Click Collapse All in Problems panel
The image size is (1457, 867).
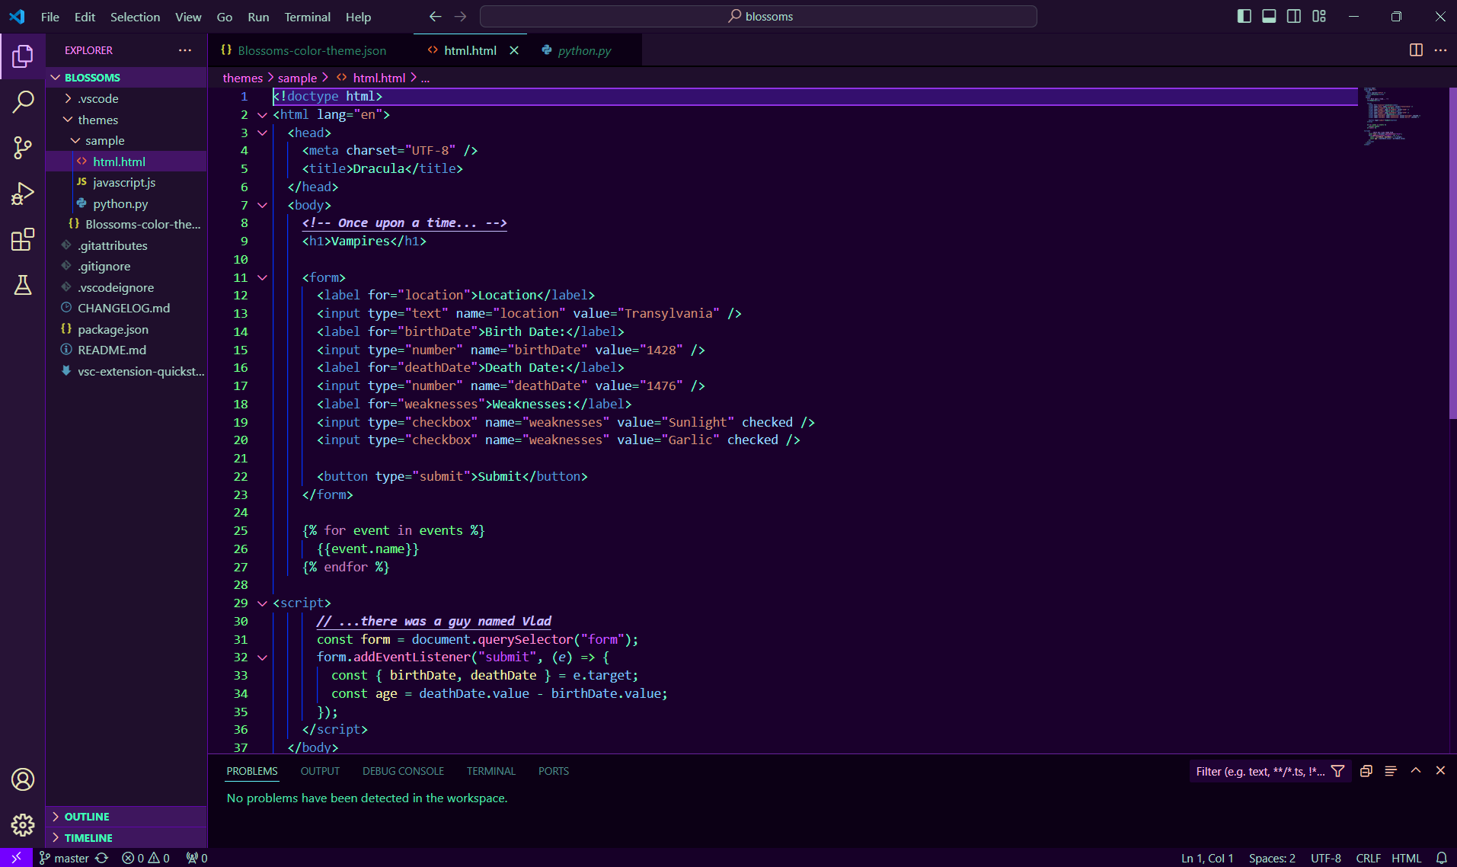(x=1366, y=771)
